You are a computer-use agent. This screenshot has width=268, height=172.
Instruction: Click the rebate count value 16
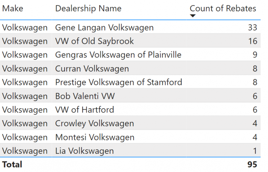click(x=253, y=41)
